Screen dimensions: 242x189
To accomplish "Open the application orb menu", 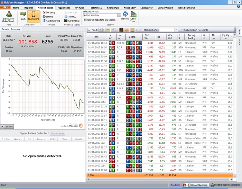I will click(5, 7).
